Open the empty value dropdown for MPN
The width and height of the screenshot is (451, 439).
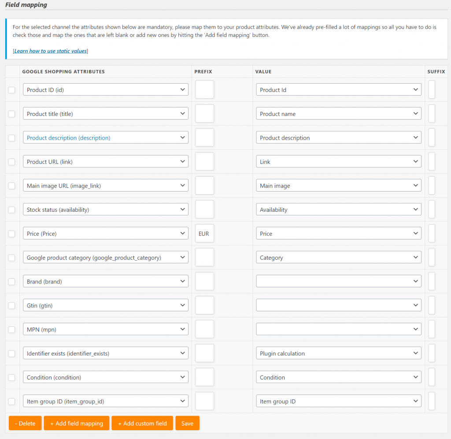click(x=339, y=329)
